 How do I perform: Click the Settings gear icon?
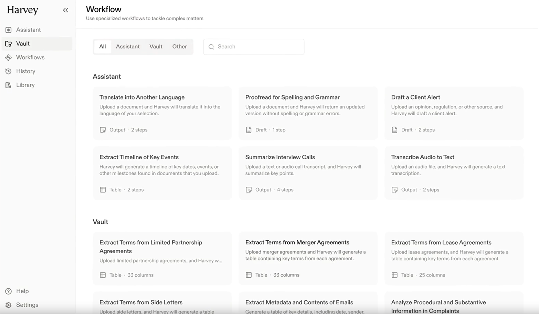[x=8, y=305]
